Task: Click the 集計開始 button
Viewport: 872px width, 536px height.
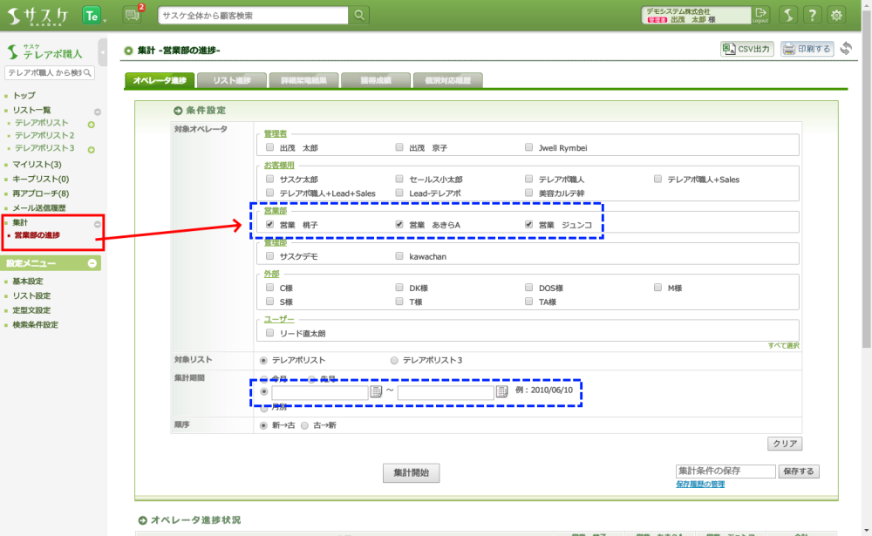Action: (412, 472)
